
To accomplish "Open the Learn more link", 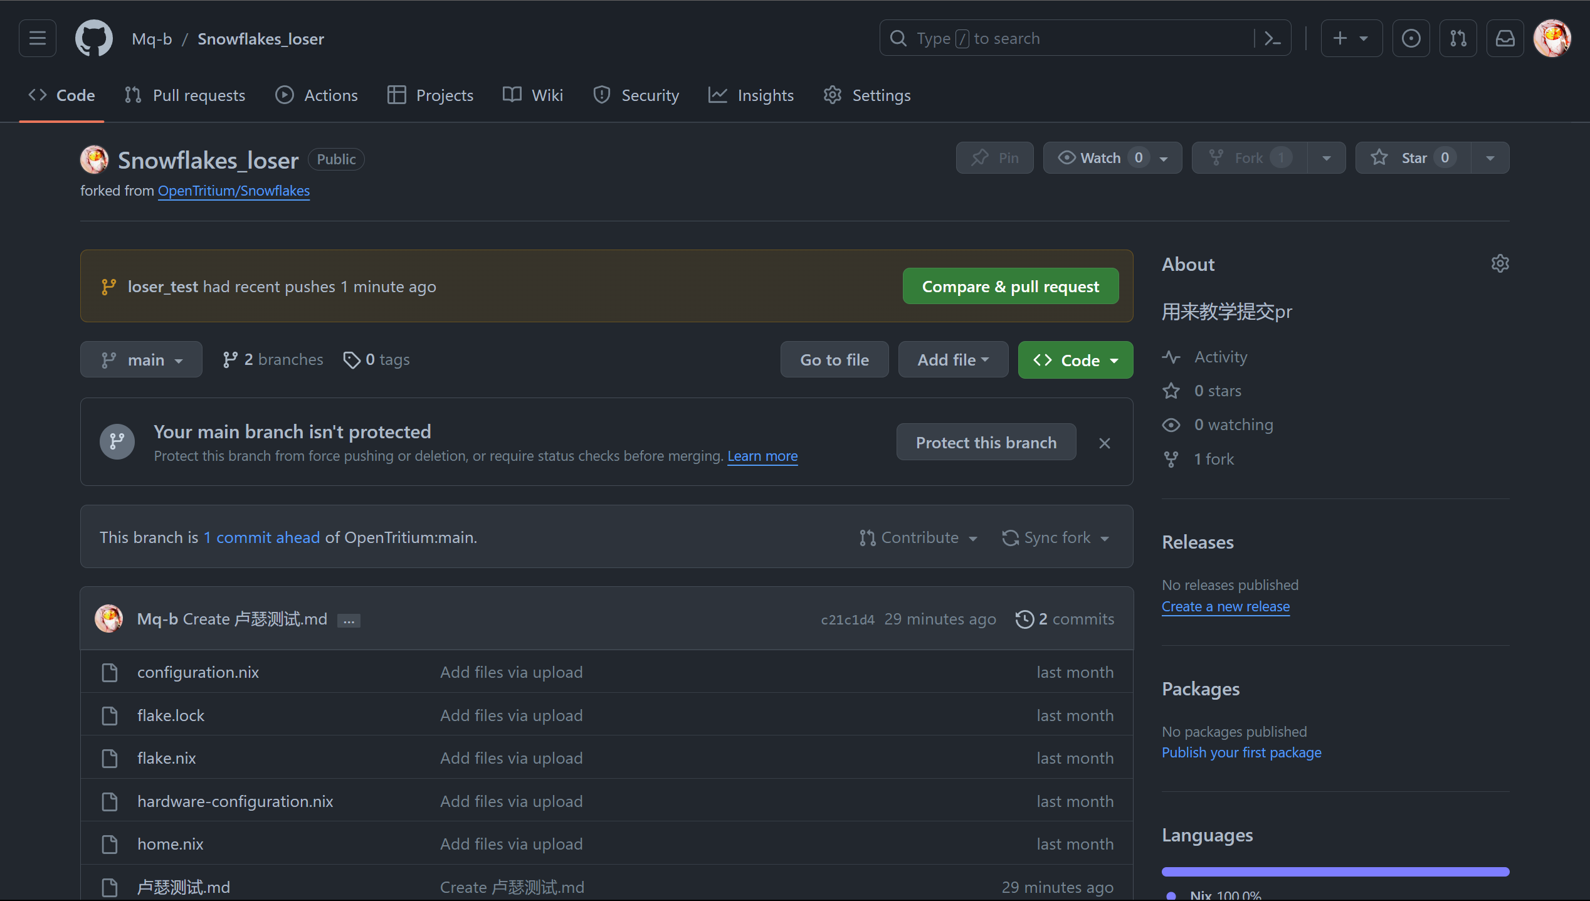I will point(762,456).
